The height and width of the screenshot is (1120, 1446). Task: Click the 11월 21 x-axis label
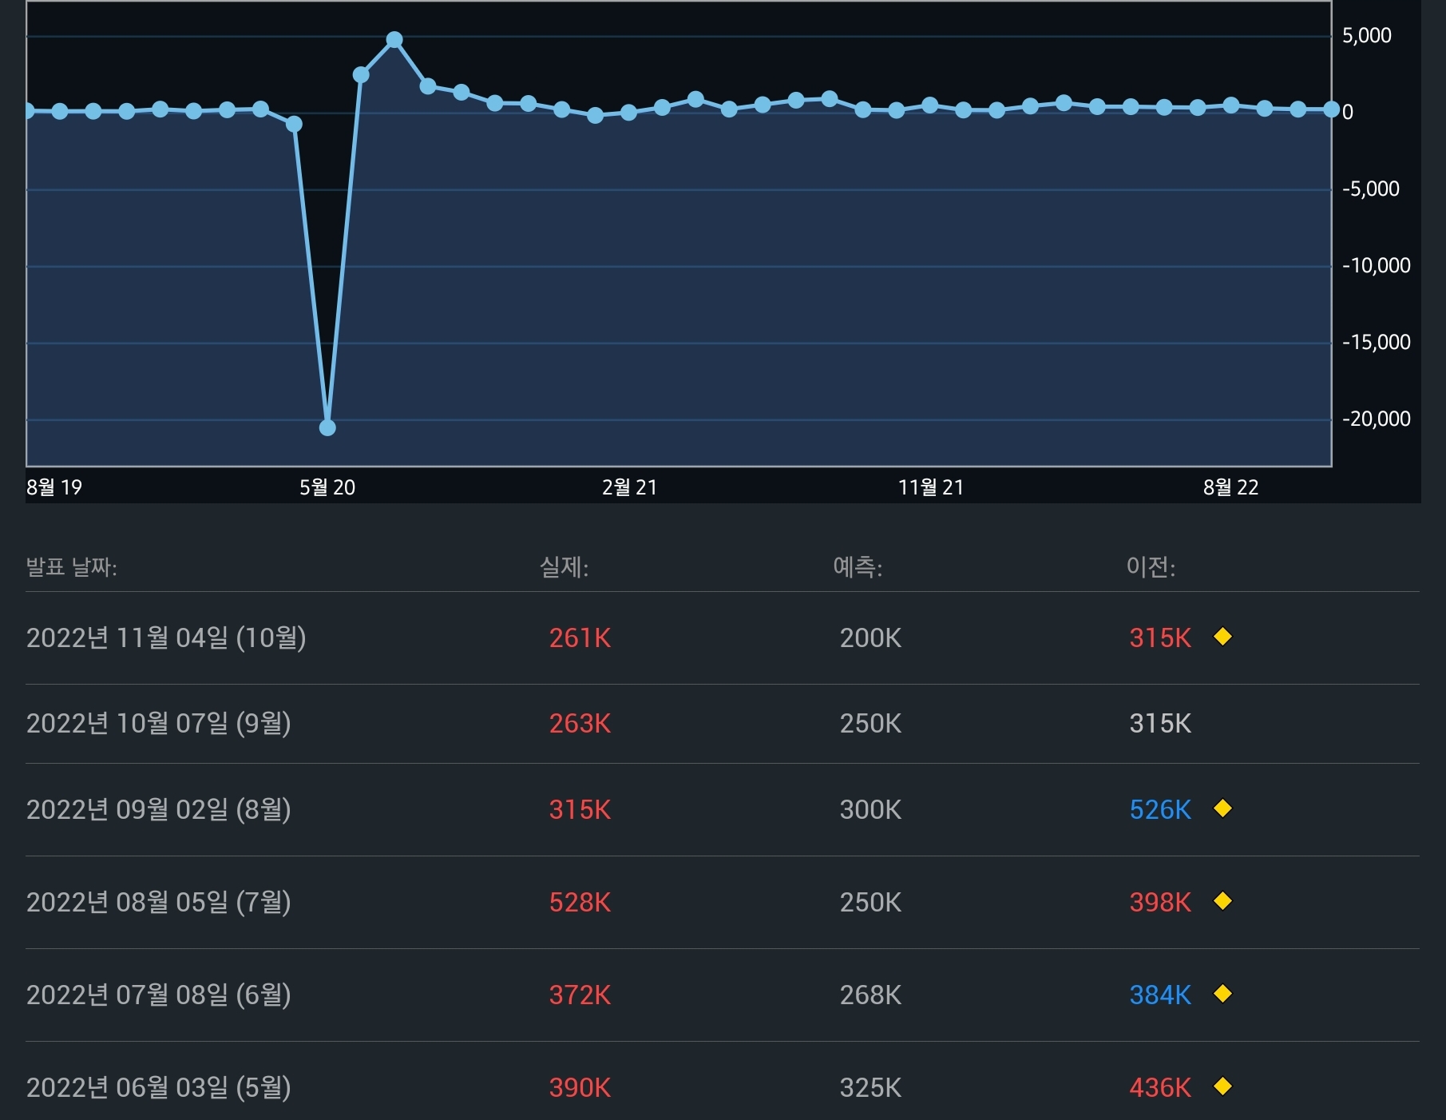pyautogui.click(x=931, y=487)
